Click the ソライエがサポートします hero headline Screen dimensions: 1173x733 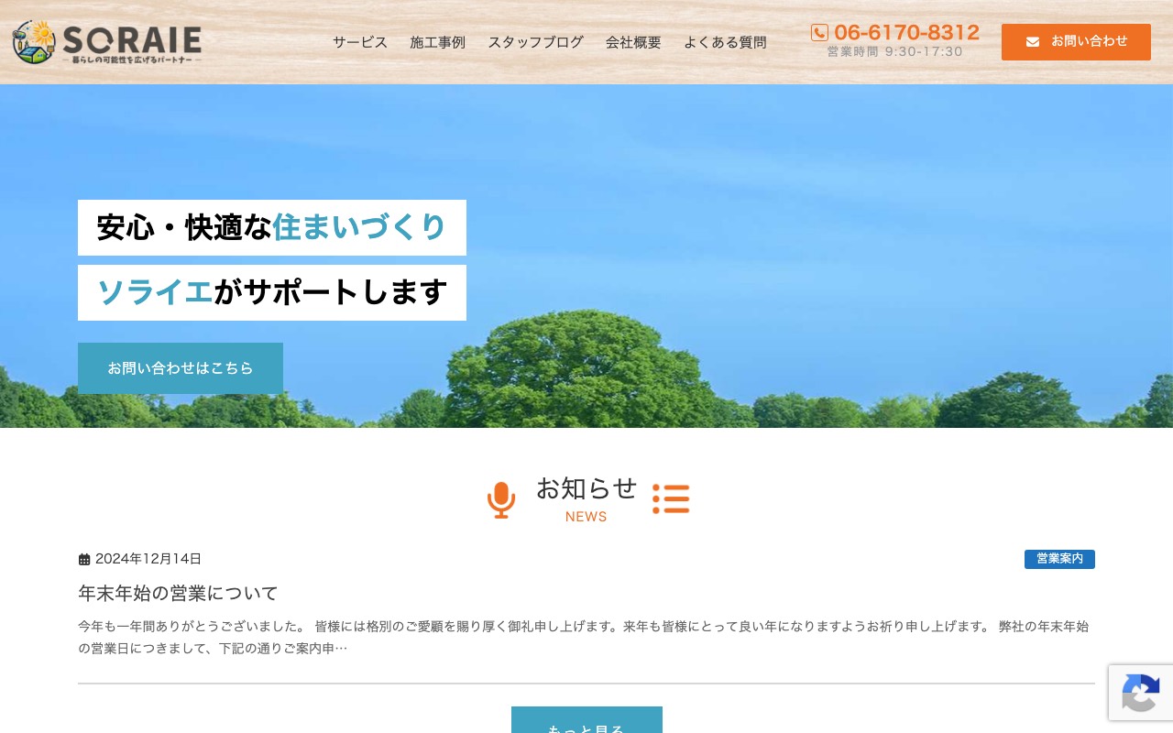(x=272, y=292)
